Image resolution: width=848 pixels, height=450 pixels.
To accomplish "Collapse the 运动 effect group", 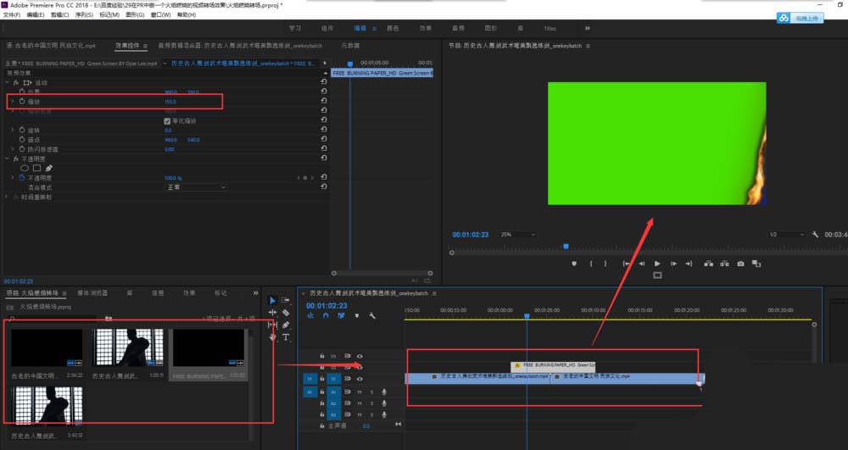I will tap(7, 83).
